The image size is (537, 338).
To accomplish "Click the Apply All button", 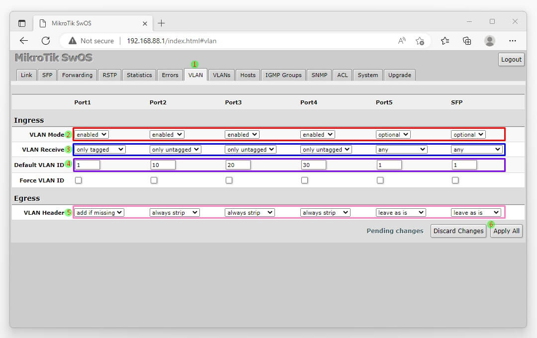I will click(506, 231).
